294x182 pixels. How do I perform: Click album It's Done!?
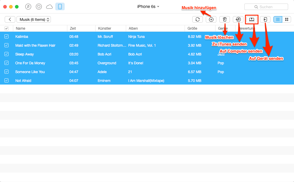click(x=136, y=63)
